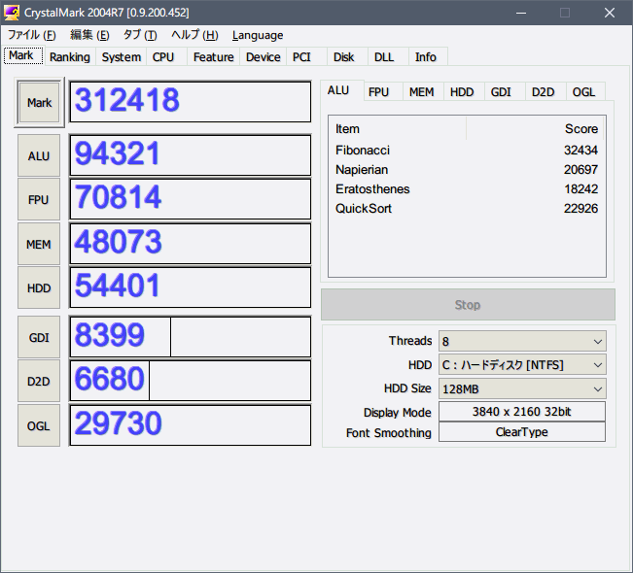Run the D2D benchmark button

click(39, 381)
